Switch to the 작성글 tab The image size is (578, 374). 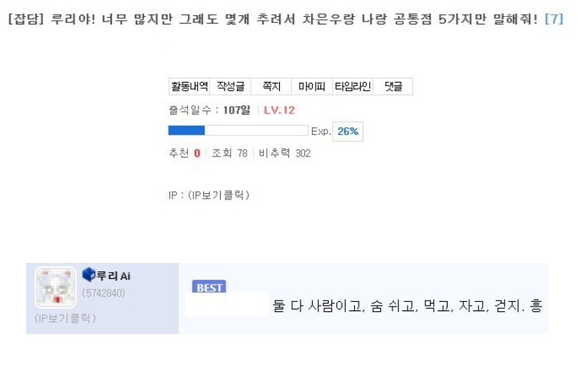click(231, 87)
